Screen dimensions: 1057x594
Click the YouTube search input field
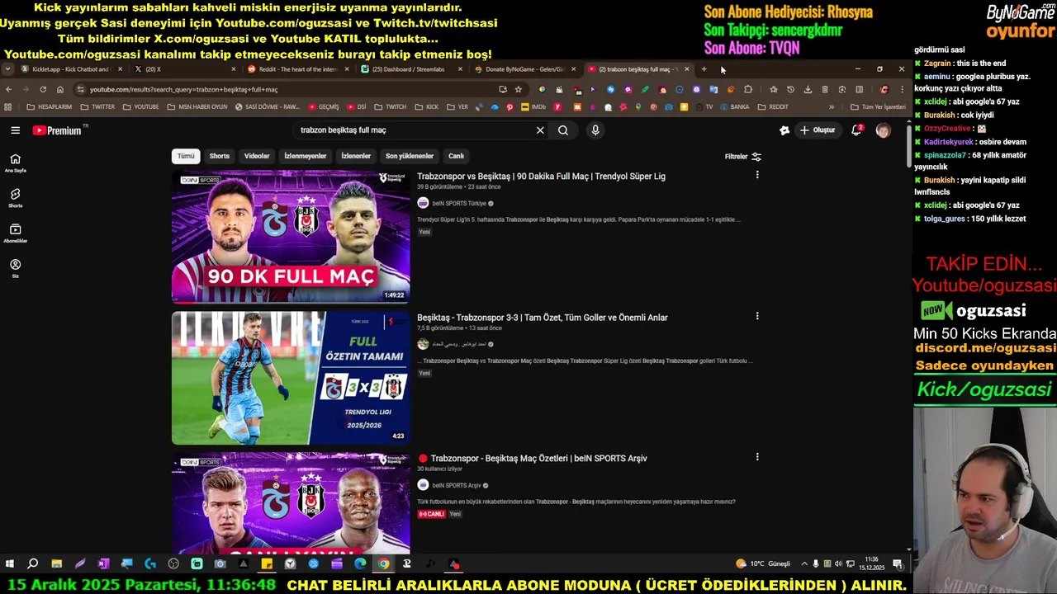coord(413,130)
